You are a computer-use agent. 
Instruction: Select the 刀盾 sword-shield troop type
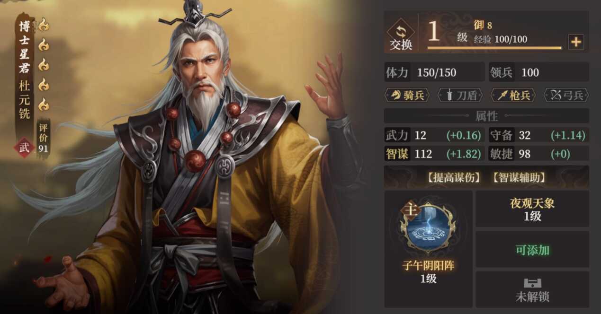point(460,95)
